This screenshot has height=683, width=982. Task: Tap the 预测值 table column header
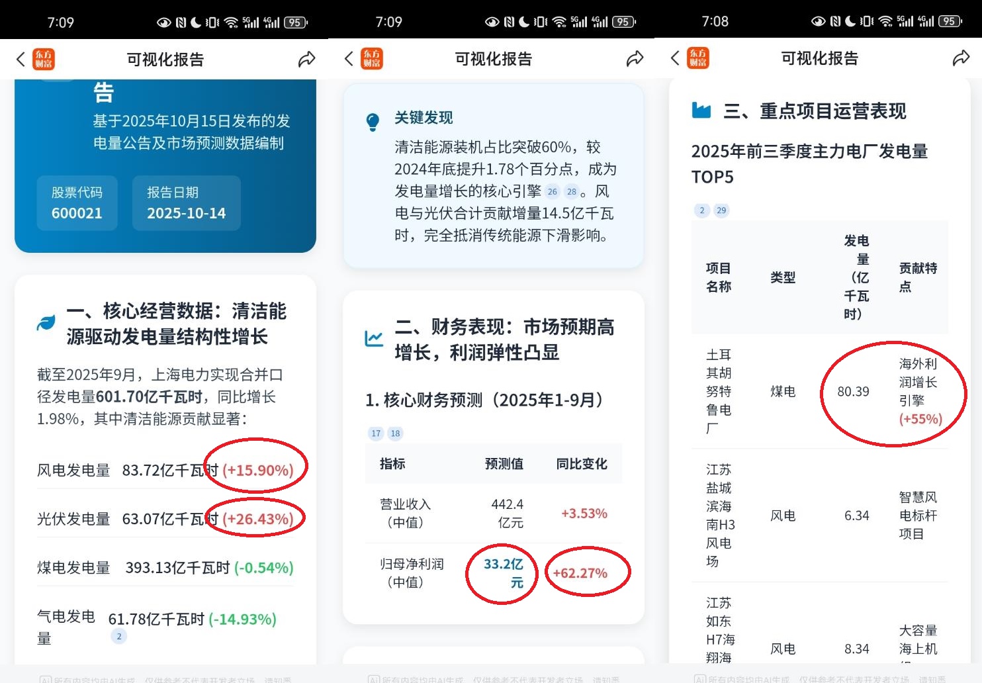click(x=504, y=464)
